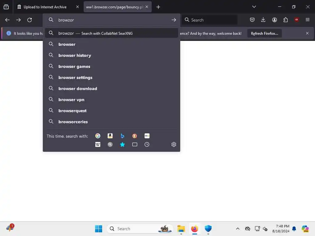Choose the "browser vpn" suggestion
315x236 pixels.
(x=111, y=100)
